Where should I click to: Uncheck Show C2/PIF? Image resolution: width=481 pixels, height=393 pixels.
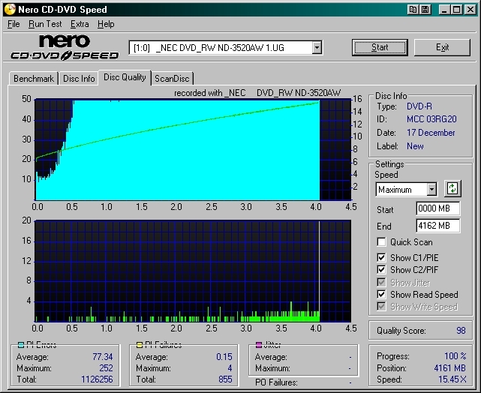[381, 269]
